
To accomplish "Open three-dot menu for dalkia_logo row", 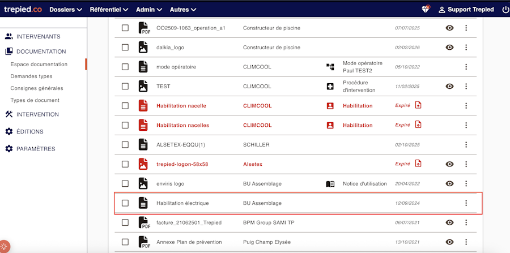I will point(466,48).
